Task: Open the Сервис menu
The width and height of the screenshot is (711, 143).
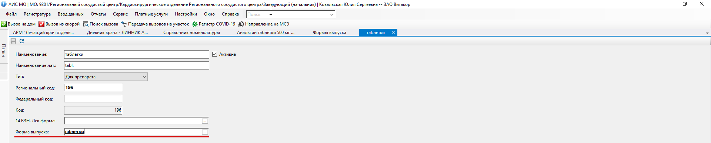Action: point(120,14)
